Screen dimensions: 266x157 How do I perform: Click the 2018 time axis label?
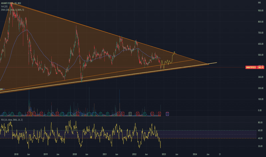(x=16, y=154)
